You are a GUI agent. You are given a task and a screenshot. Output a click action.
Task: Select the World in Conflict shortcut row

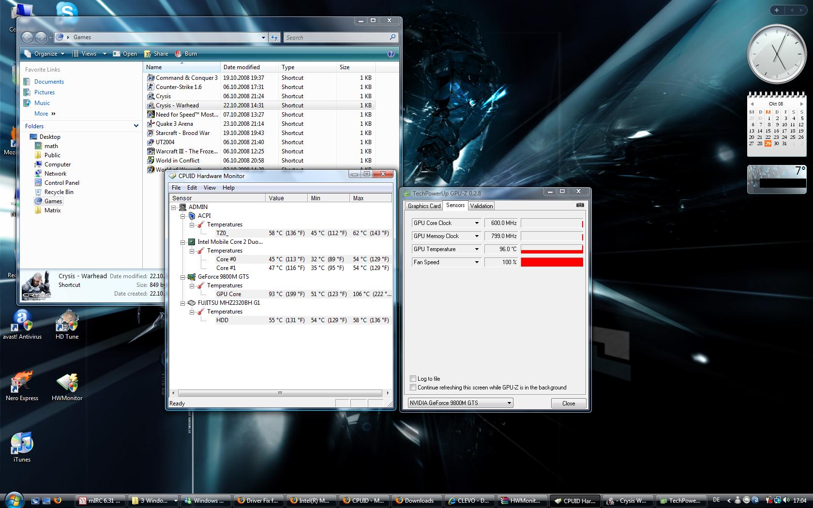point(260,161)
